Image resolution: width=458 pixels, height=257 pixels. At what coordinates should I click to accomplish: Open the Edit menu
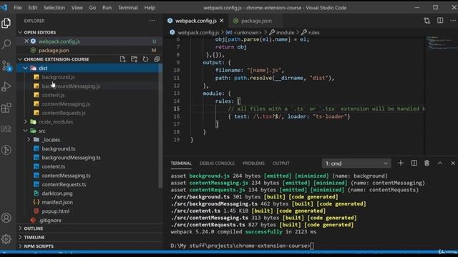point(32,8)
